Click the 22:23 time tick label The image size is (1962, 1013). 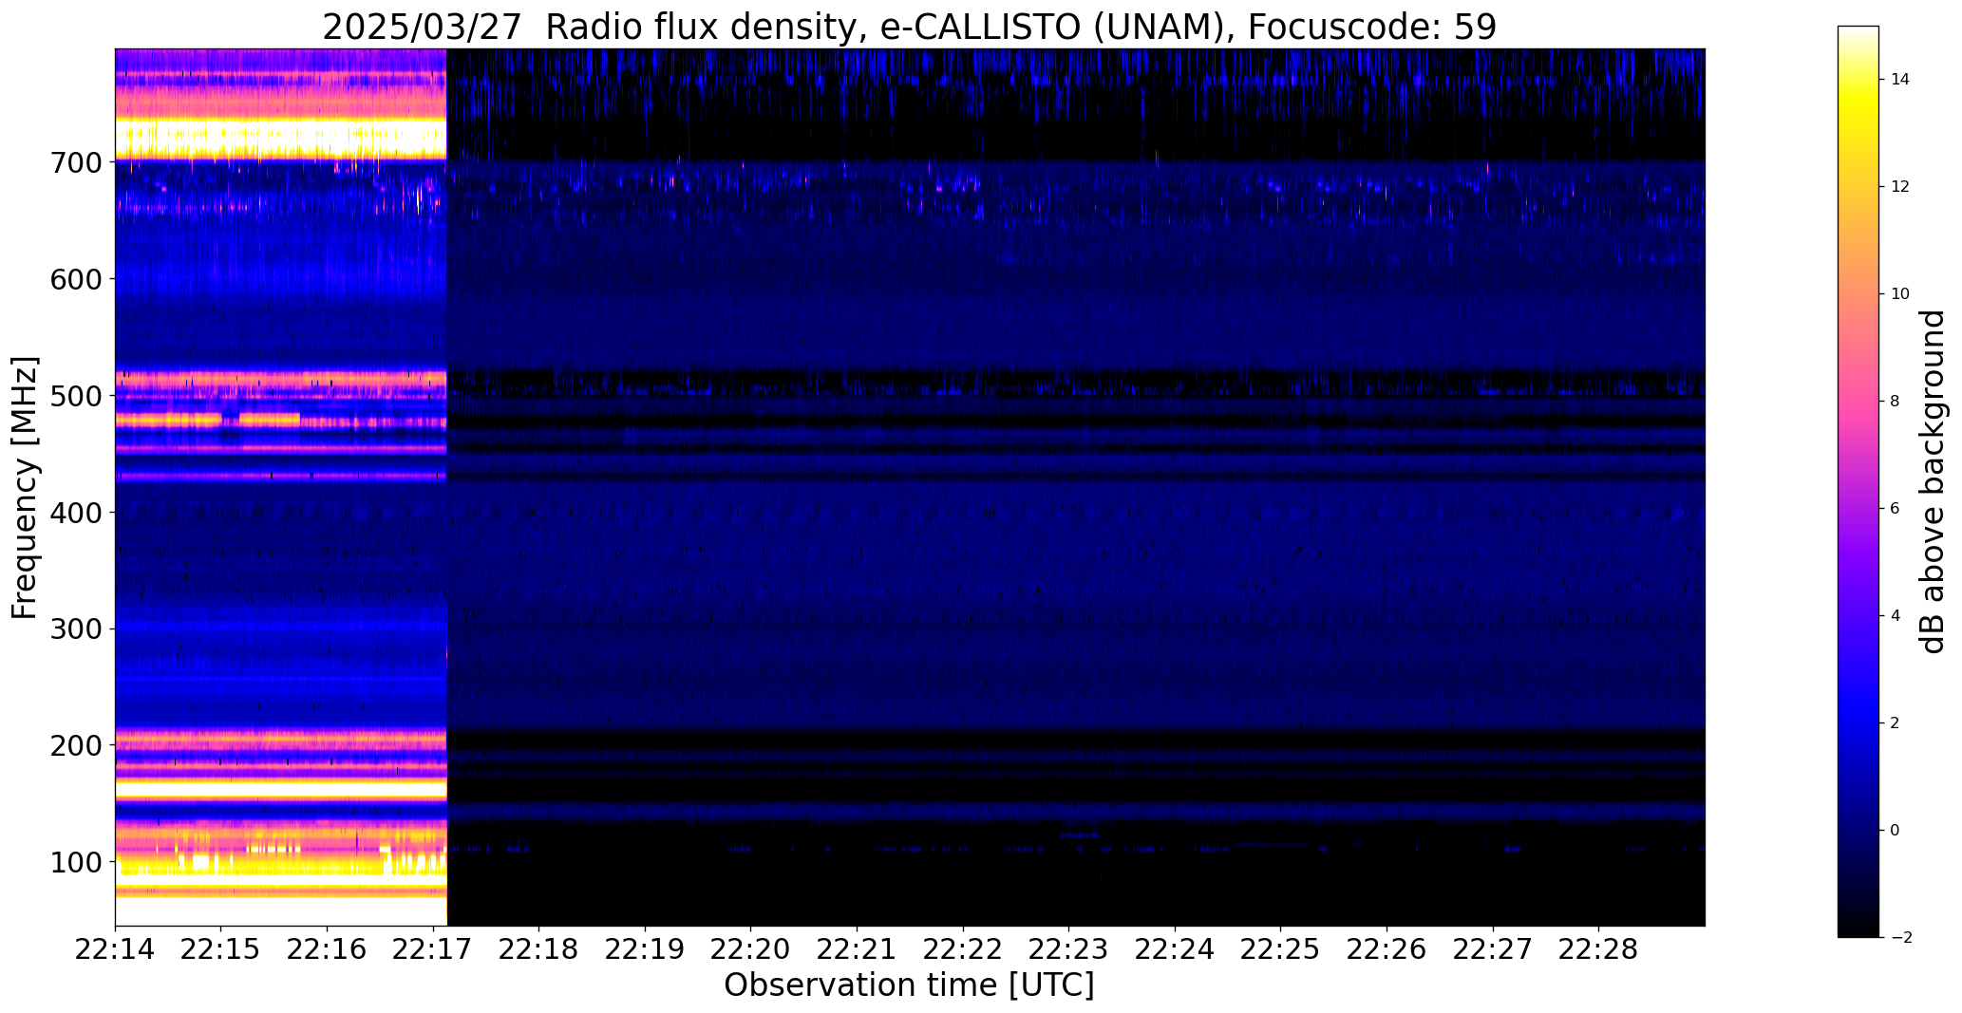click(x=1069, y=949)
